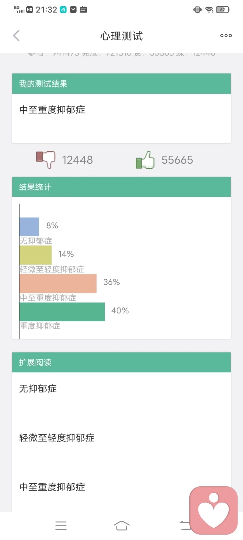Screen dimensions: 243x540
Task: Tap the battery indicator in status bar
Action: tap(223, 10)
